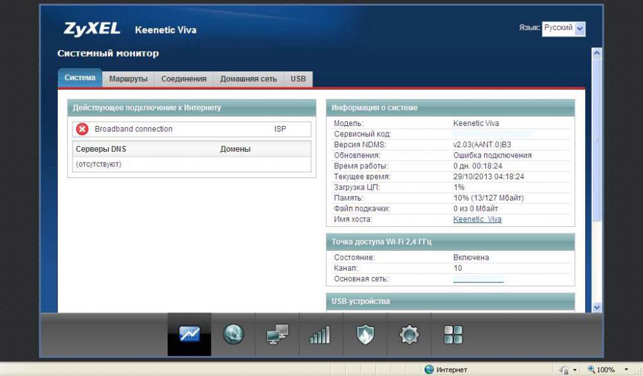Screen dimensions: 643x376
Task: Click the Информация о системе panel header
Action: click(450, 107)
